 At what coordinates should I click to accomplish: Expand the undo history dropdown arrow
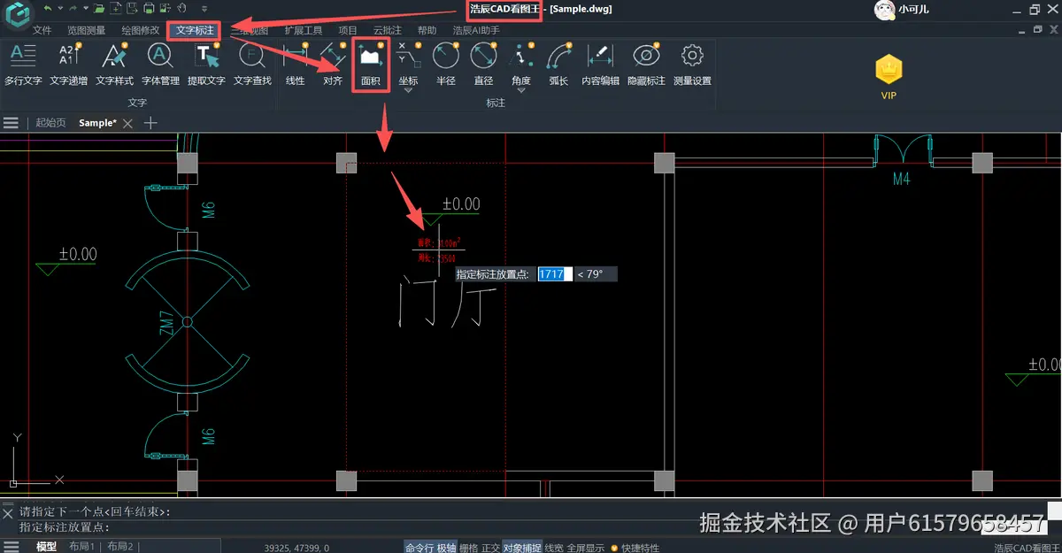pyautogui.click(x=59, y=9)
